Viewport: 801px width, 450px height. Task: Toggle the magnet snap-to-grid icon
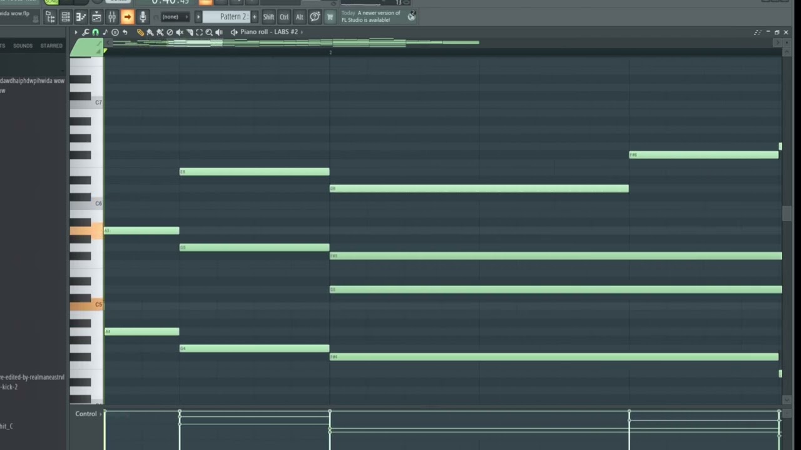click(x=95, y=32)
